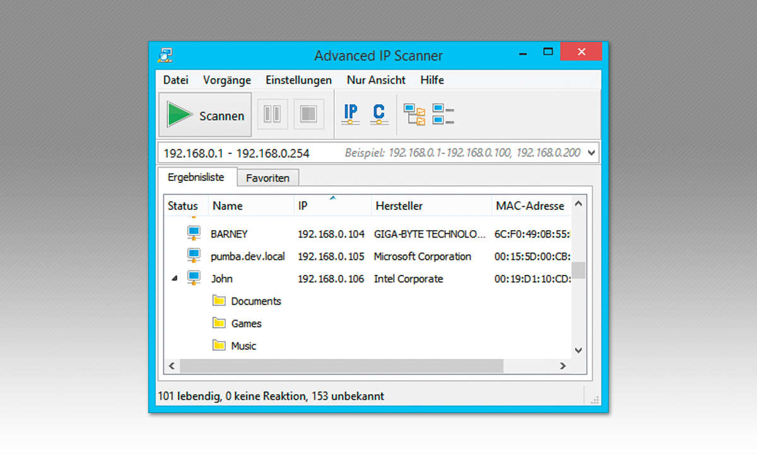The width and height of the screenshot is (757, 454).
Task: Open the Datei menu
Action: [176, 80]
